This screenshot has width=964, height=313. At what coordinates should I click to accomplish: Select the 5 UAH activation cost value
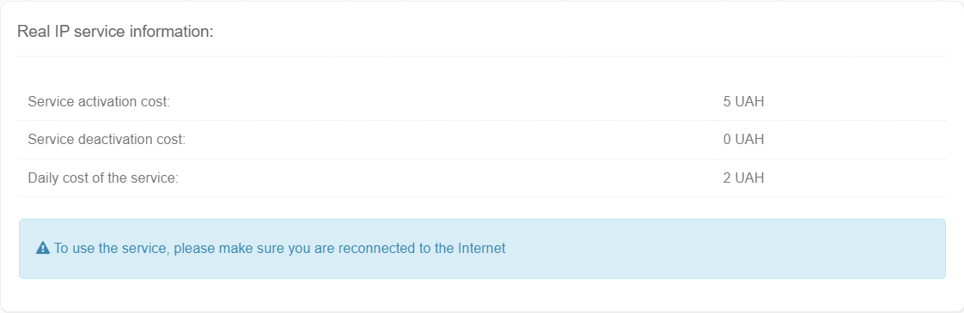point(743,101)
